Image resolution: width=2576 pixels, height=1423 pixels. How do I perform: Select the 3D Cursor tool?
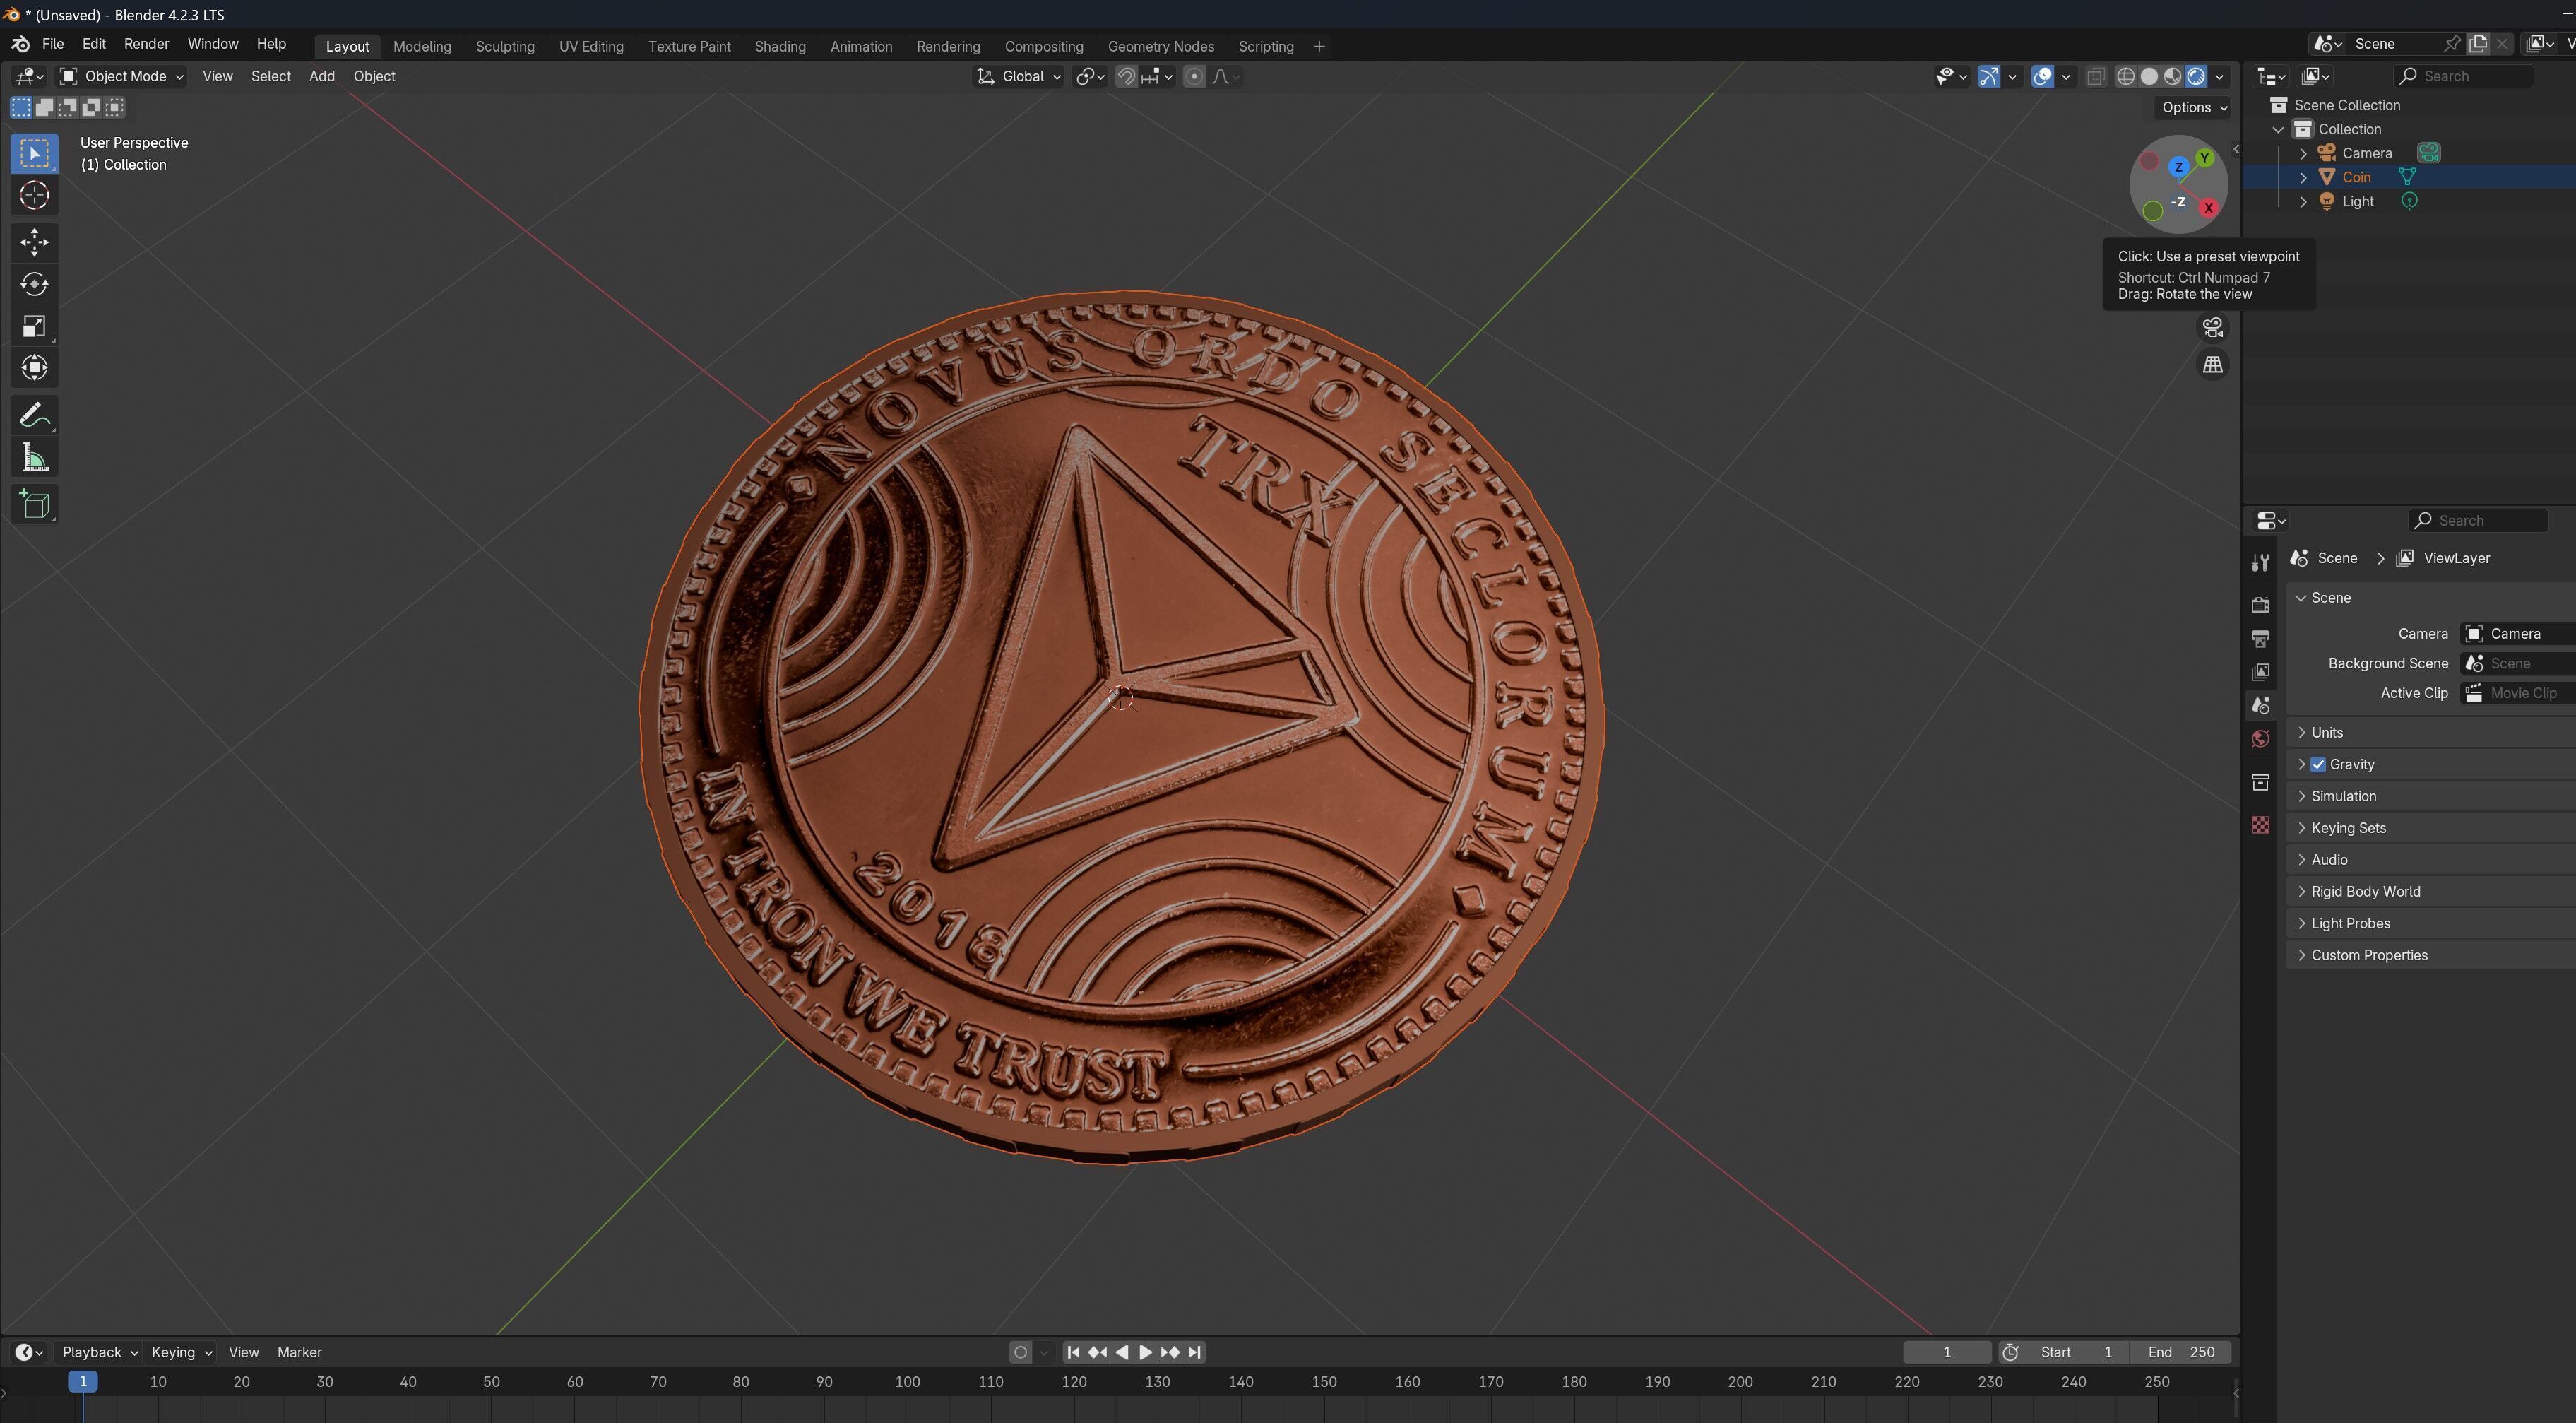(x=34, y=195)
